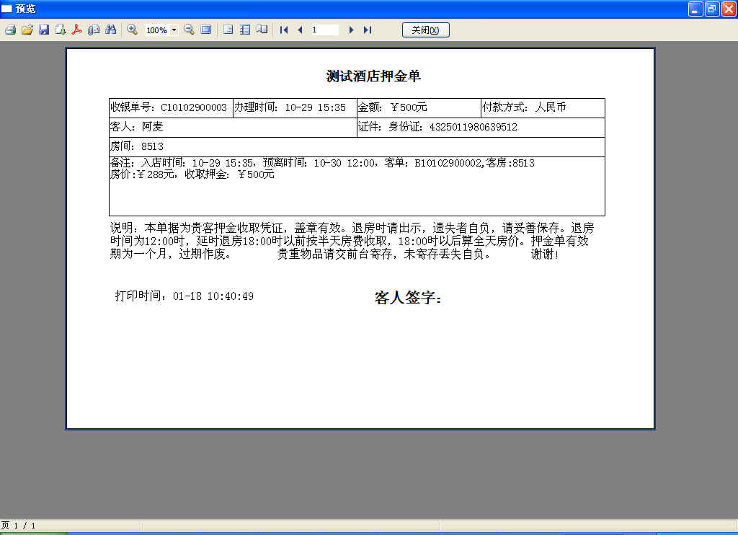
Task: Click the Export page icon with the green arrow
Action: click(x=61, y=30)
